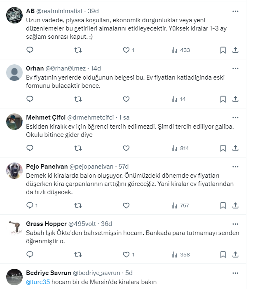The height and width of the screenshot is (289, 253).
Task: Open Orhan's default profile picture
Action: point(14,72)
